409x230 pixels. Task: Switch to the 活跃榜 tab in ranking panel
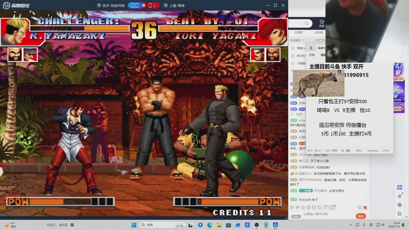319,33
